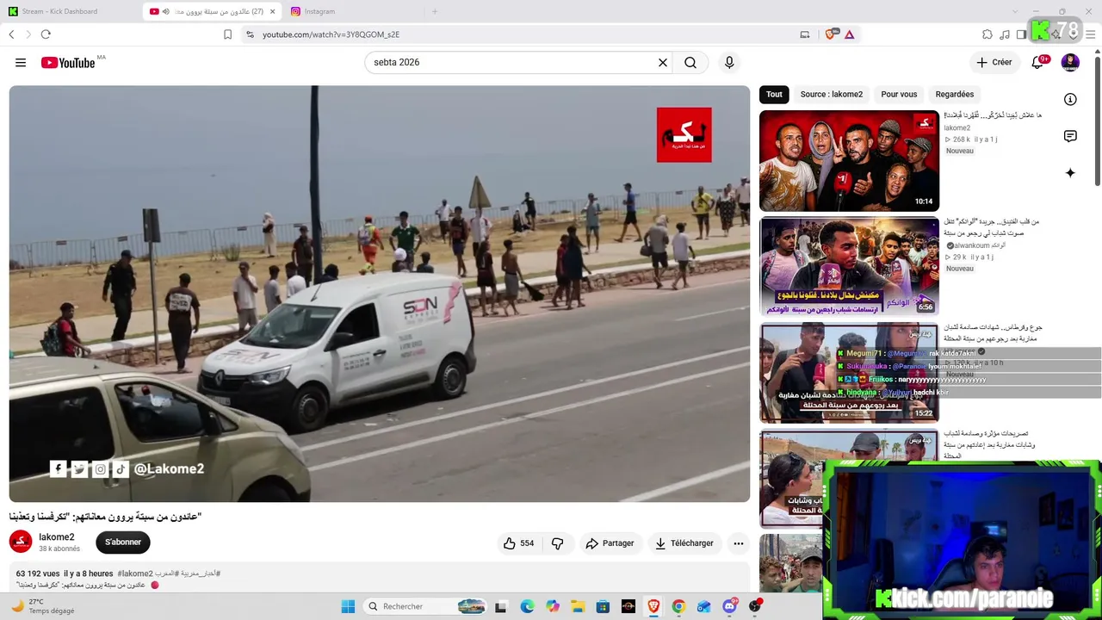Click the taskbar Rechercher search box

coord(425,606)
